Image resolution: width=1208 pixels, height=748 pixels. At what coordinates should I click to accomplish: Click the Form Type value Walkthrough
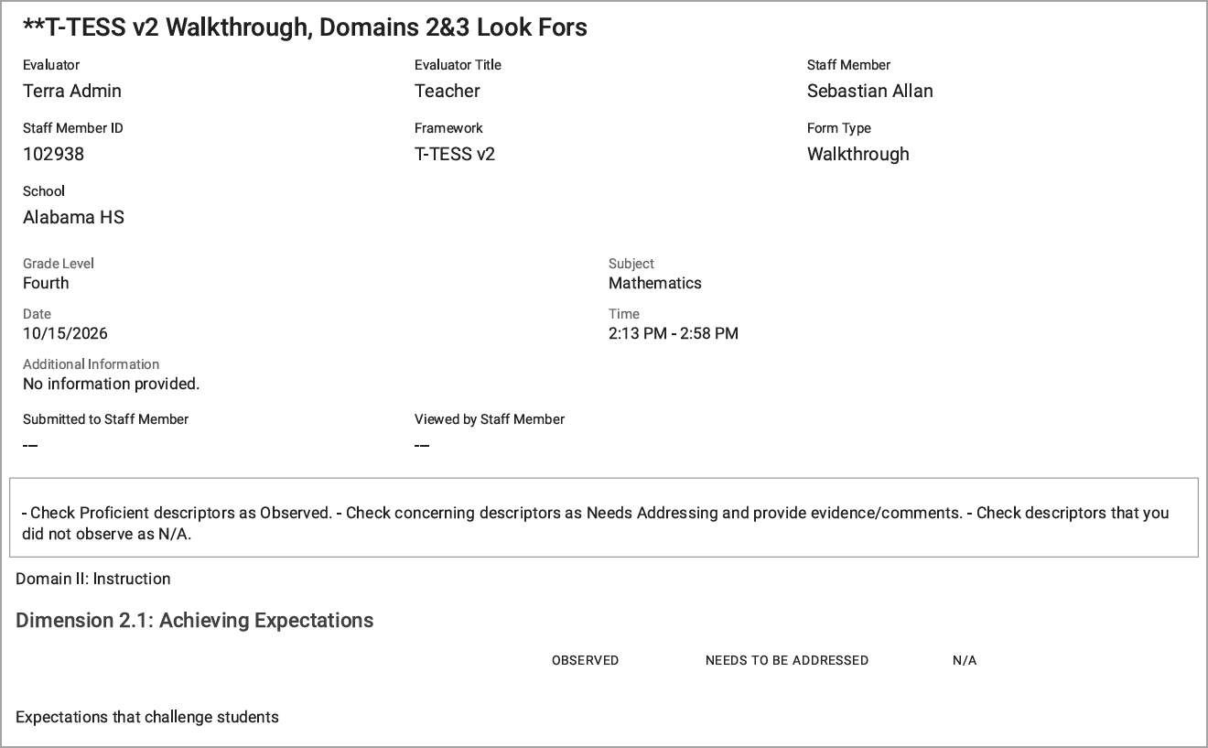click(x=858, y=154)
